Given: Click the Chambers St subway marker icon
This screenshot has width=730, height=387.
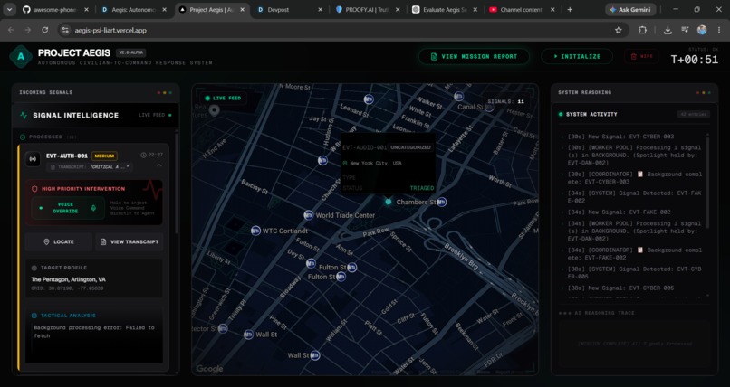Looking at the screenshot, I should [442, 202].
